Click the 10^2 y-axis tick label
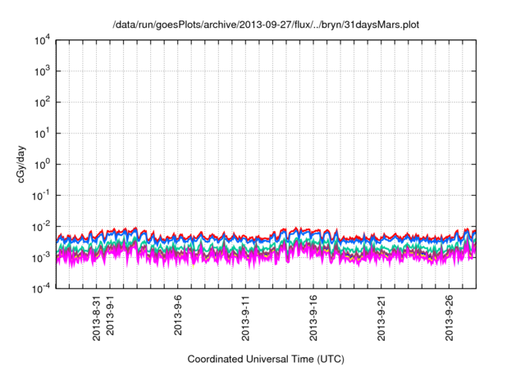Image resolution: width=525 pixels, height=367 pixels. click(43, 102)
